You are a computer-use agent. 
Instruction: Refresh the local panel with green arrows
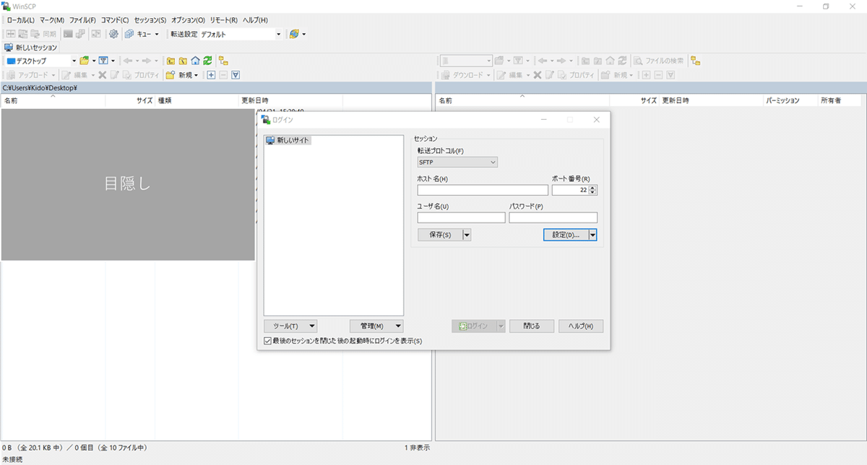[x=207, y=61]
